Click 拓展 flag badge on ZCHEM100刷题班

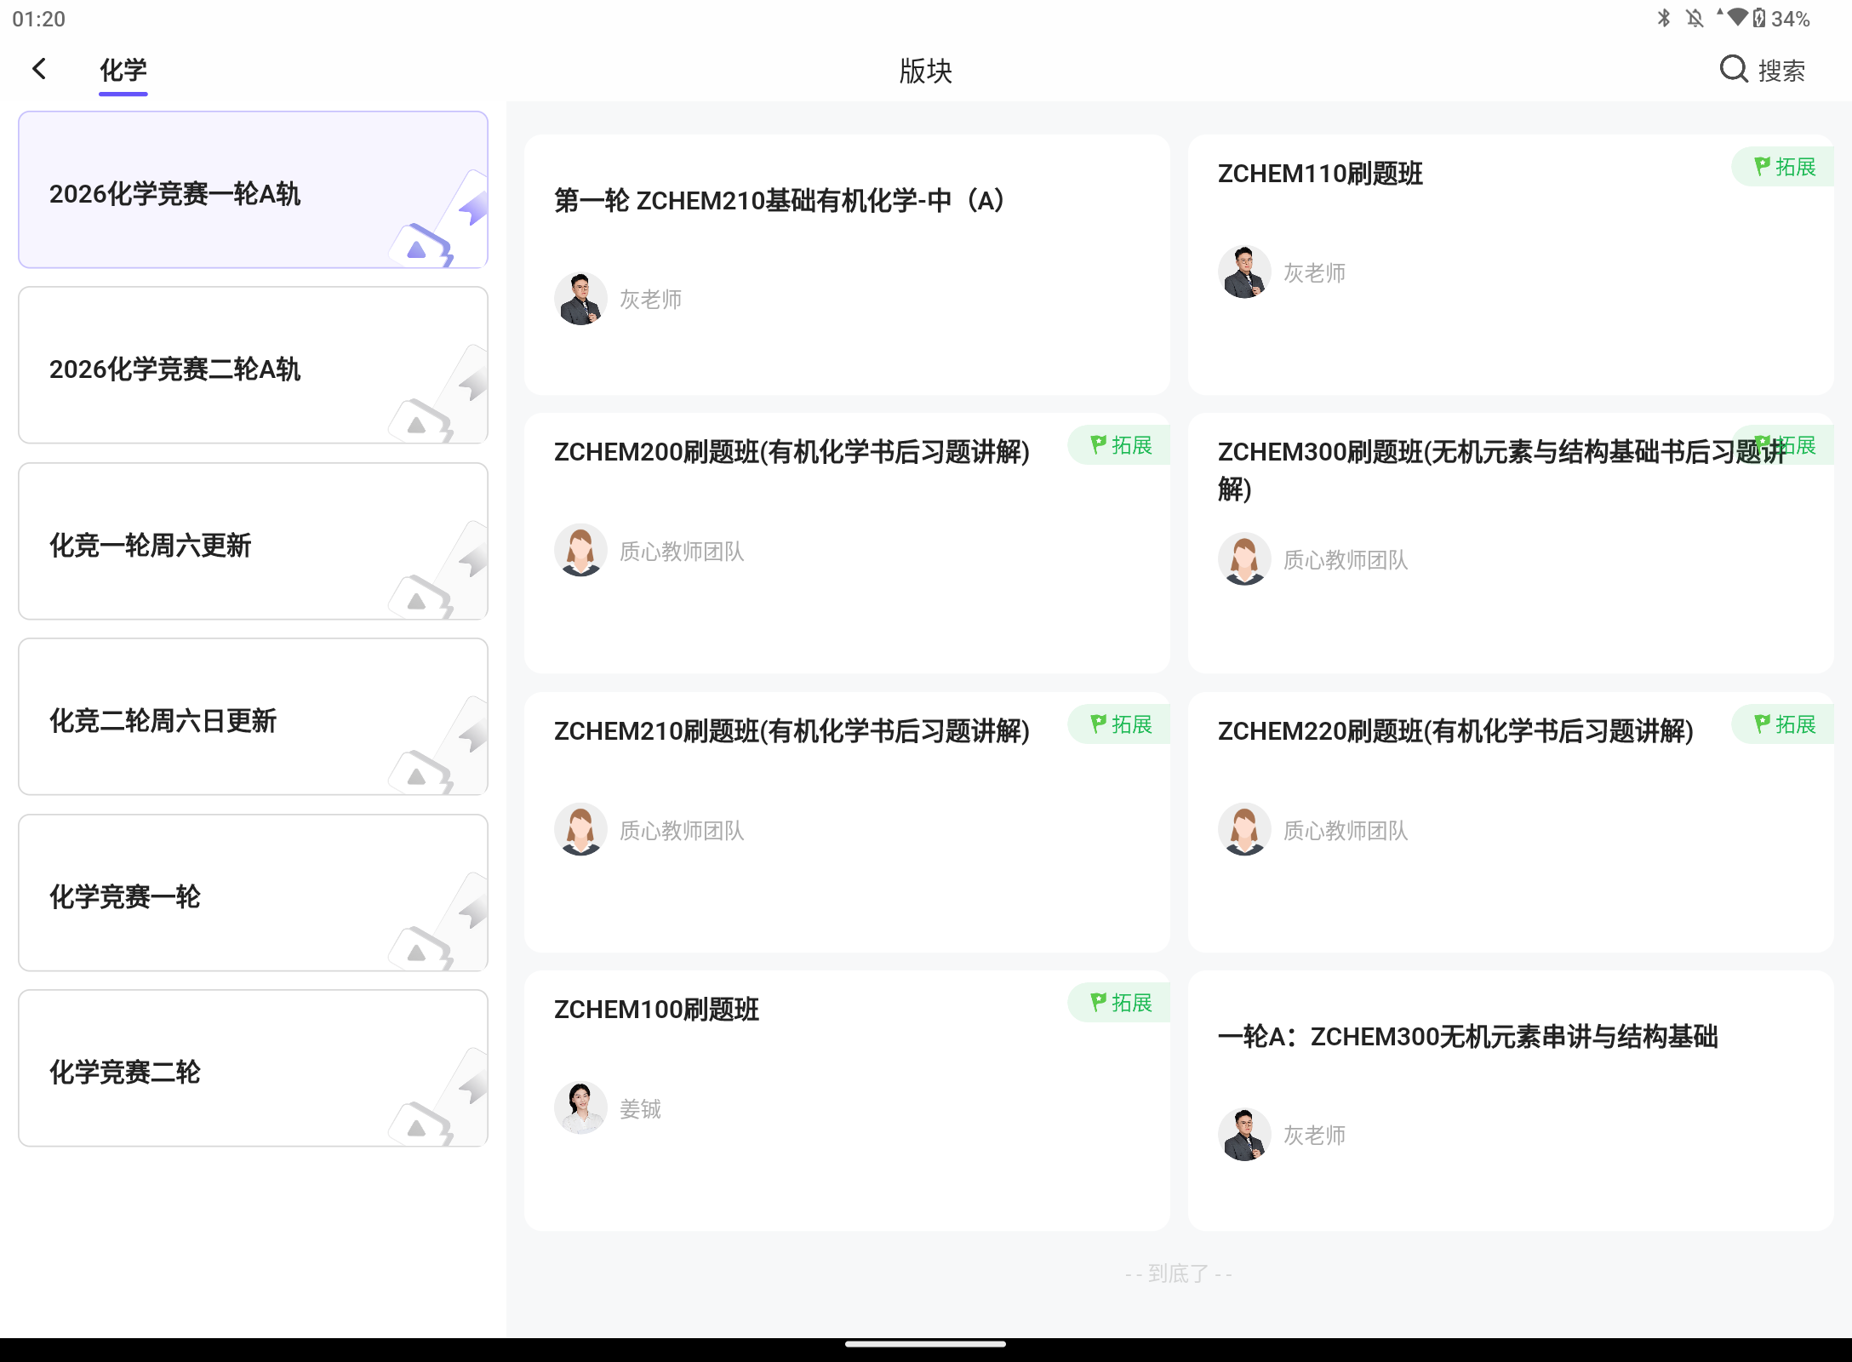[1119, 1003]
